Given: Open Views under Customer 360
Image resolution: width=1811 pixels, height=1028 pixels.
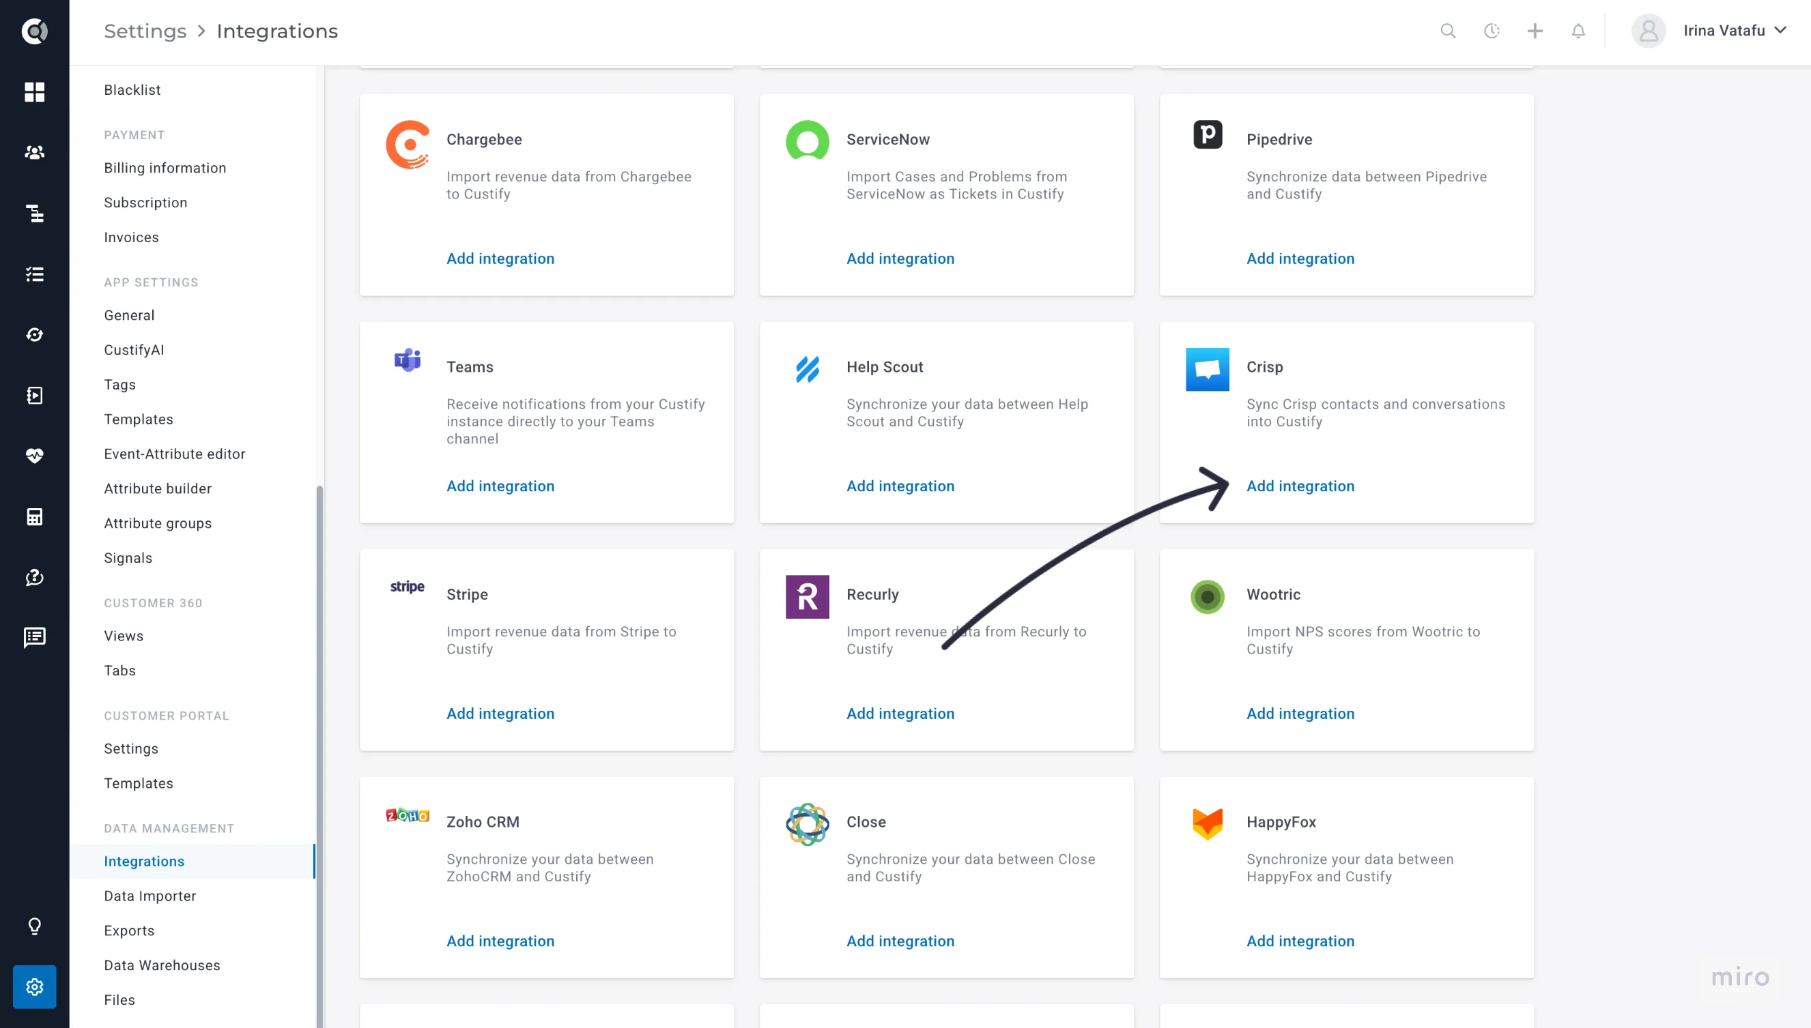Looking at the screenshot, I should click(x=124, y=636).
